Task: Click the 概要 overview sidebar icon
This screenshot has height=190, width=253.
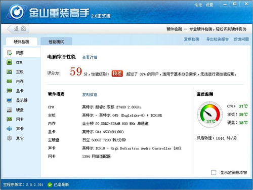Action: tap(10, 53)
